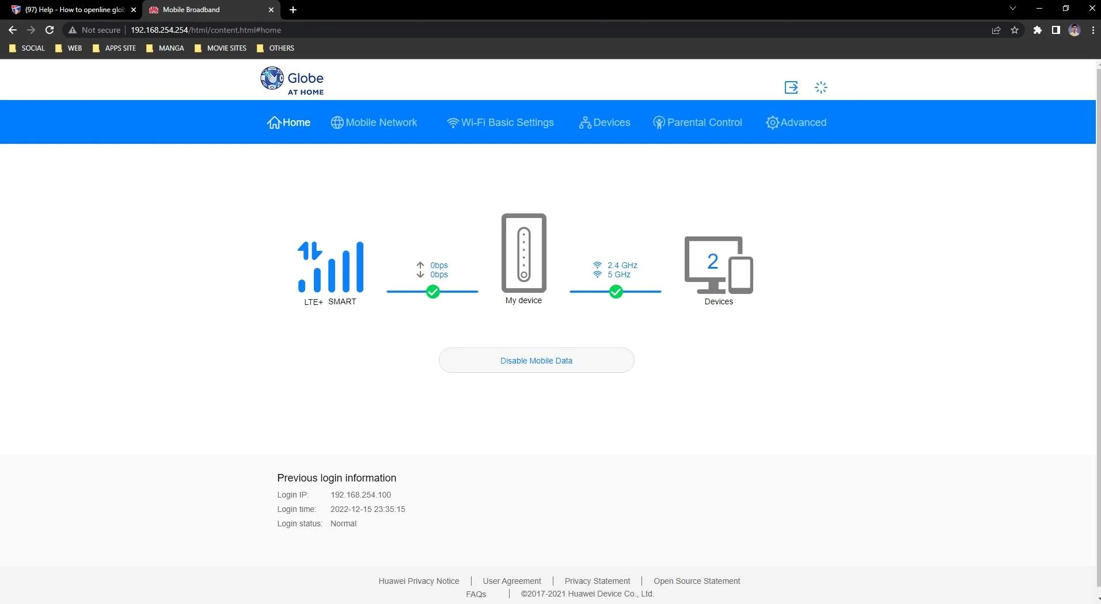The image size is (1101, 604).
Task: Open the browser three-dot menu
Action: tap(1093, 30)
